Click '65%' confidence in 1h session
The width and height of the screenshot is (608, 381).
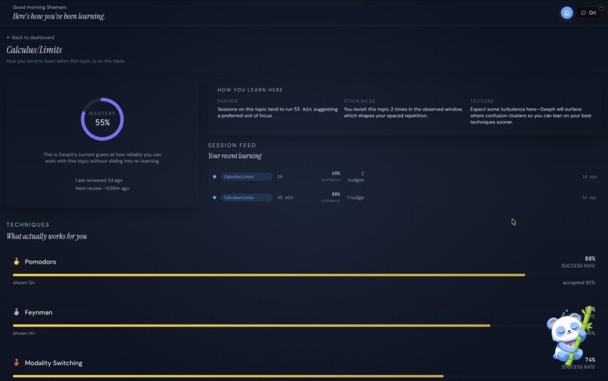click(x=336, y=173)
